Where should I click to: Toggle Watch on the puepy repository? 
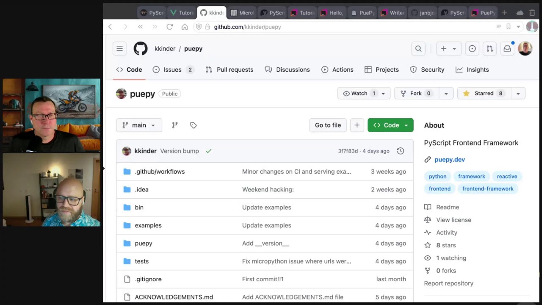(x=359, y=93)
